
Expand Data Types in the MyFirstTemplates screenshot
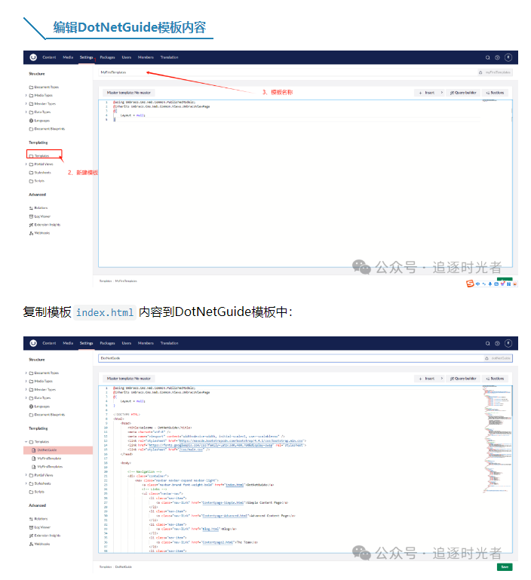[x=26, y=112]
